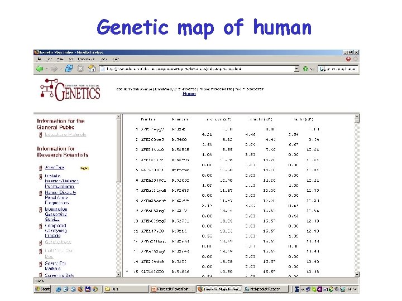Open Internet Explorer from Quick Launch
The height and width of the screenshot is (301, 402).
tap(59, 289)
